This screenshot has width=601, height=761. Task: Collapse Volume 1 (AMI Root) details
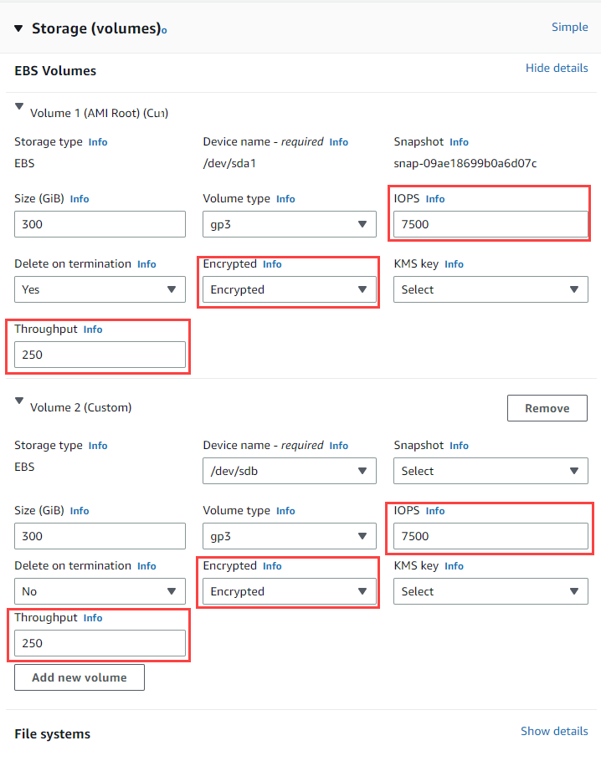19,106
